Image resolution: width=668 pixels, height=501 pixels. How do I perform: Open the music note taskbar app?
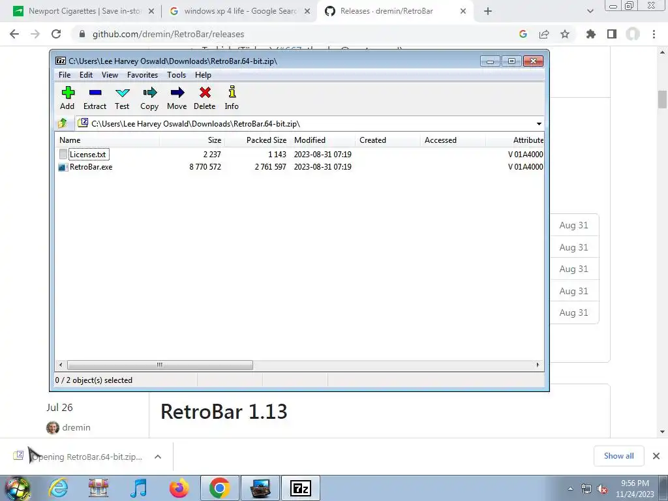(138, 488)
